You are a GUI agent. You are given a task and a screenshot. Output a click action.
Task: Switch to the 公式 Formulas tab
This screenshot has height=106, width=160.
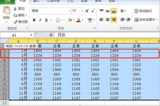tap(70, 1)
